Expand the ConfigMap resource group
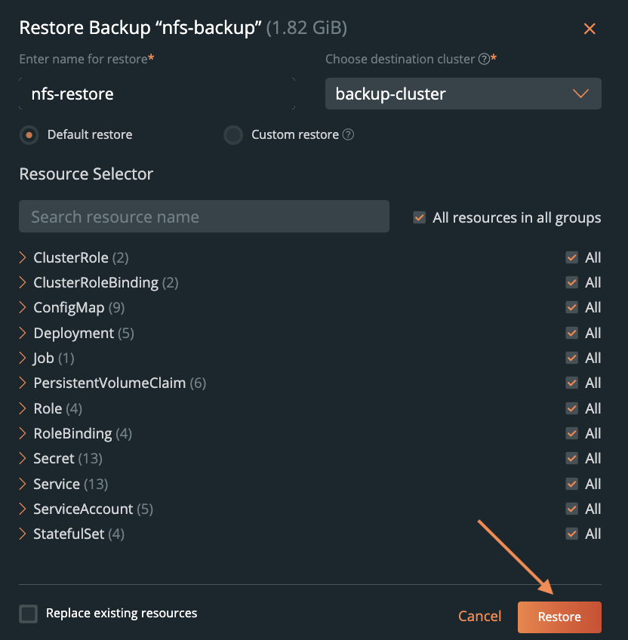 click(23, 308)
